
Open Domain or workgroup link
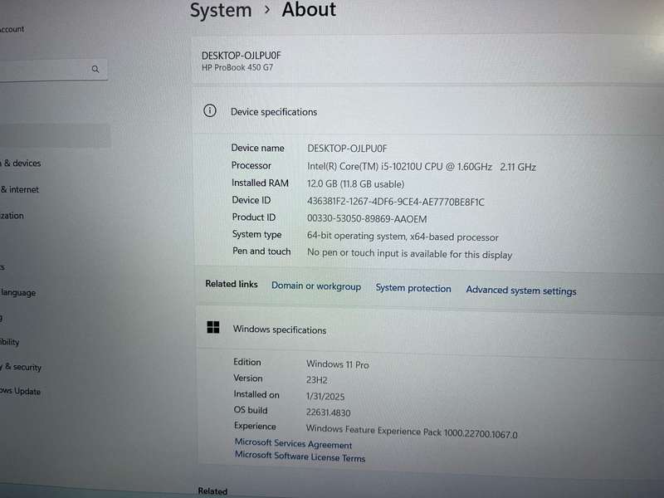(316, 286)
